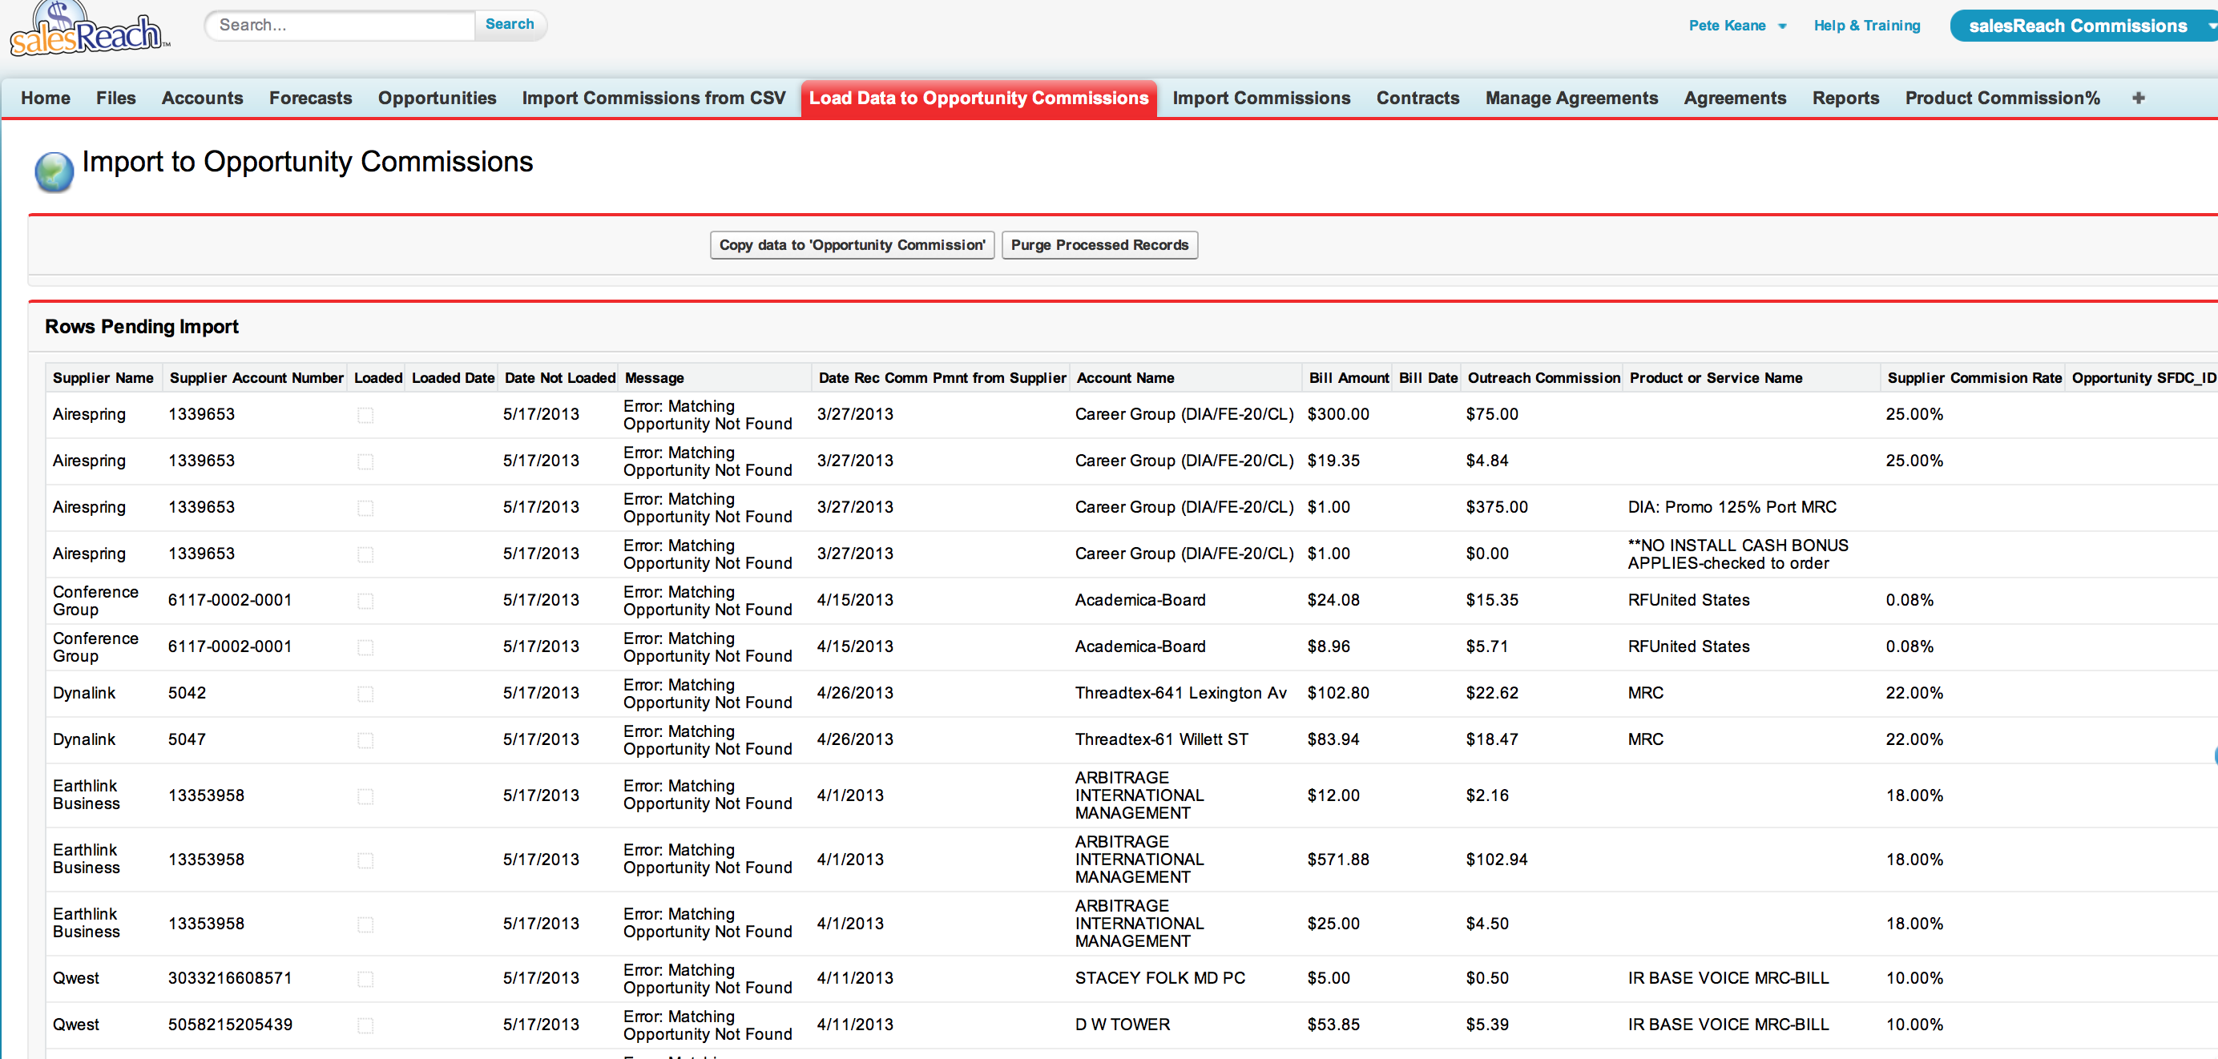Click the globe icon beside page title
The image size is (2218, 1059).
coord(54,171)
